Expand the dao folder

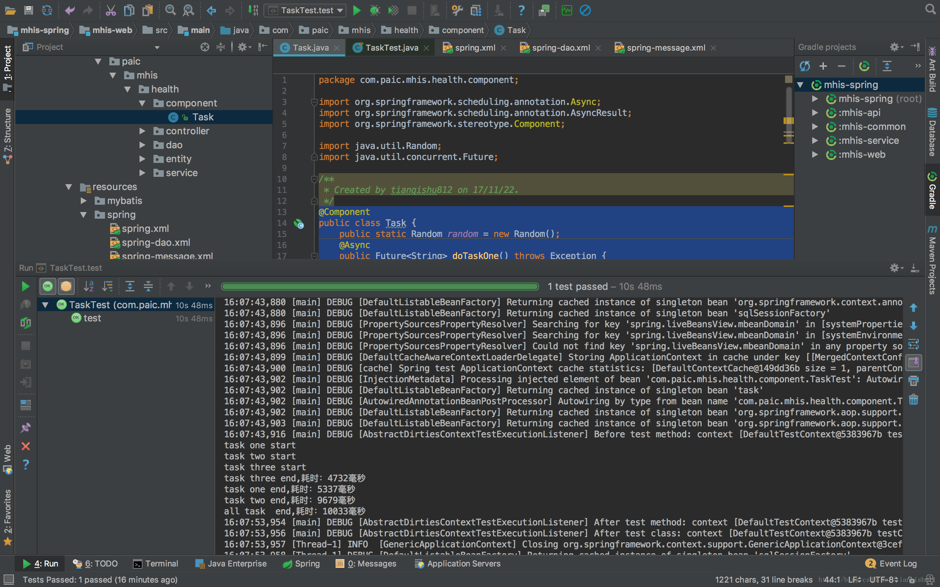(x=142, y=145)
